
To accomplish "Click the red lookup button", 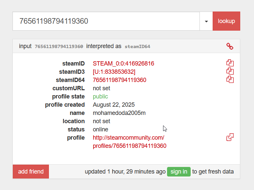I will pos(226,21).
